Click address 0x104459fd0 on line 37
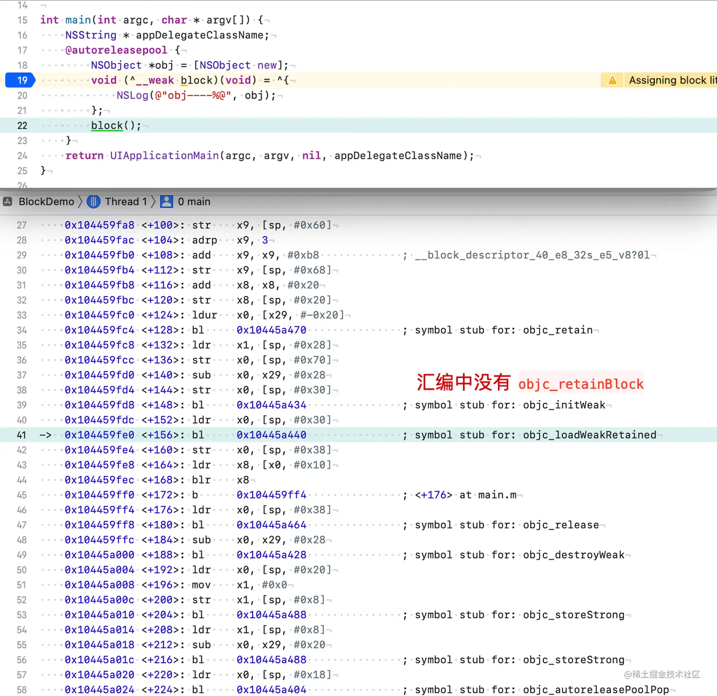Screen dimensions: 717x696 [100, 375]
